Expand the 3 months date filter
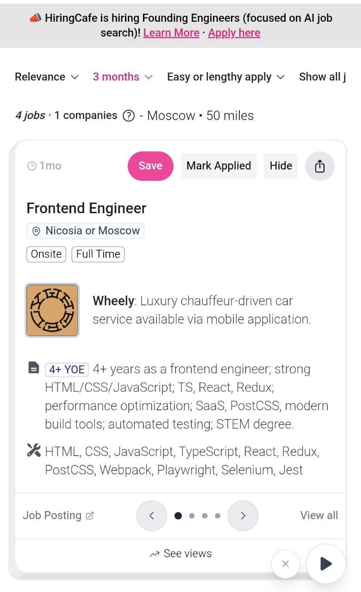 (123, 77)
